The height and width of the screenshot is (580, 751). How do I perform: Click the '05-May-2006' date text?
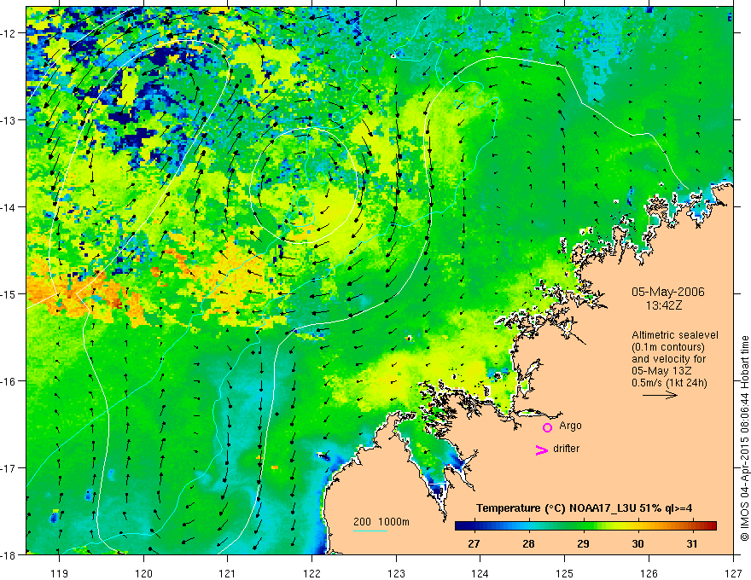pyautogui.click(x=668, y=292)
